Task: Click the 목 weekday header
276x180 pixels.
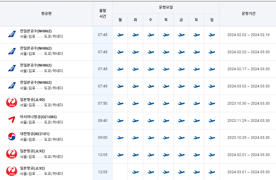Action: pos(166,20)
